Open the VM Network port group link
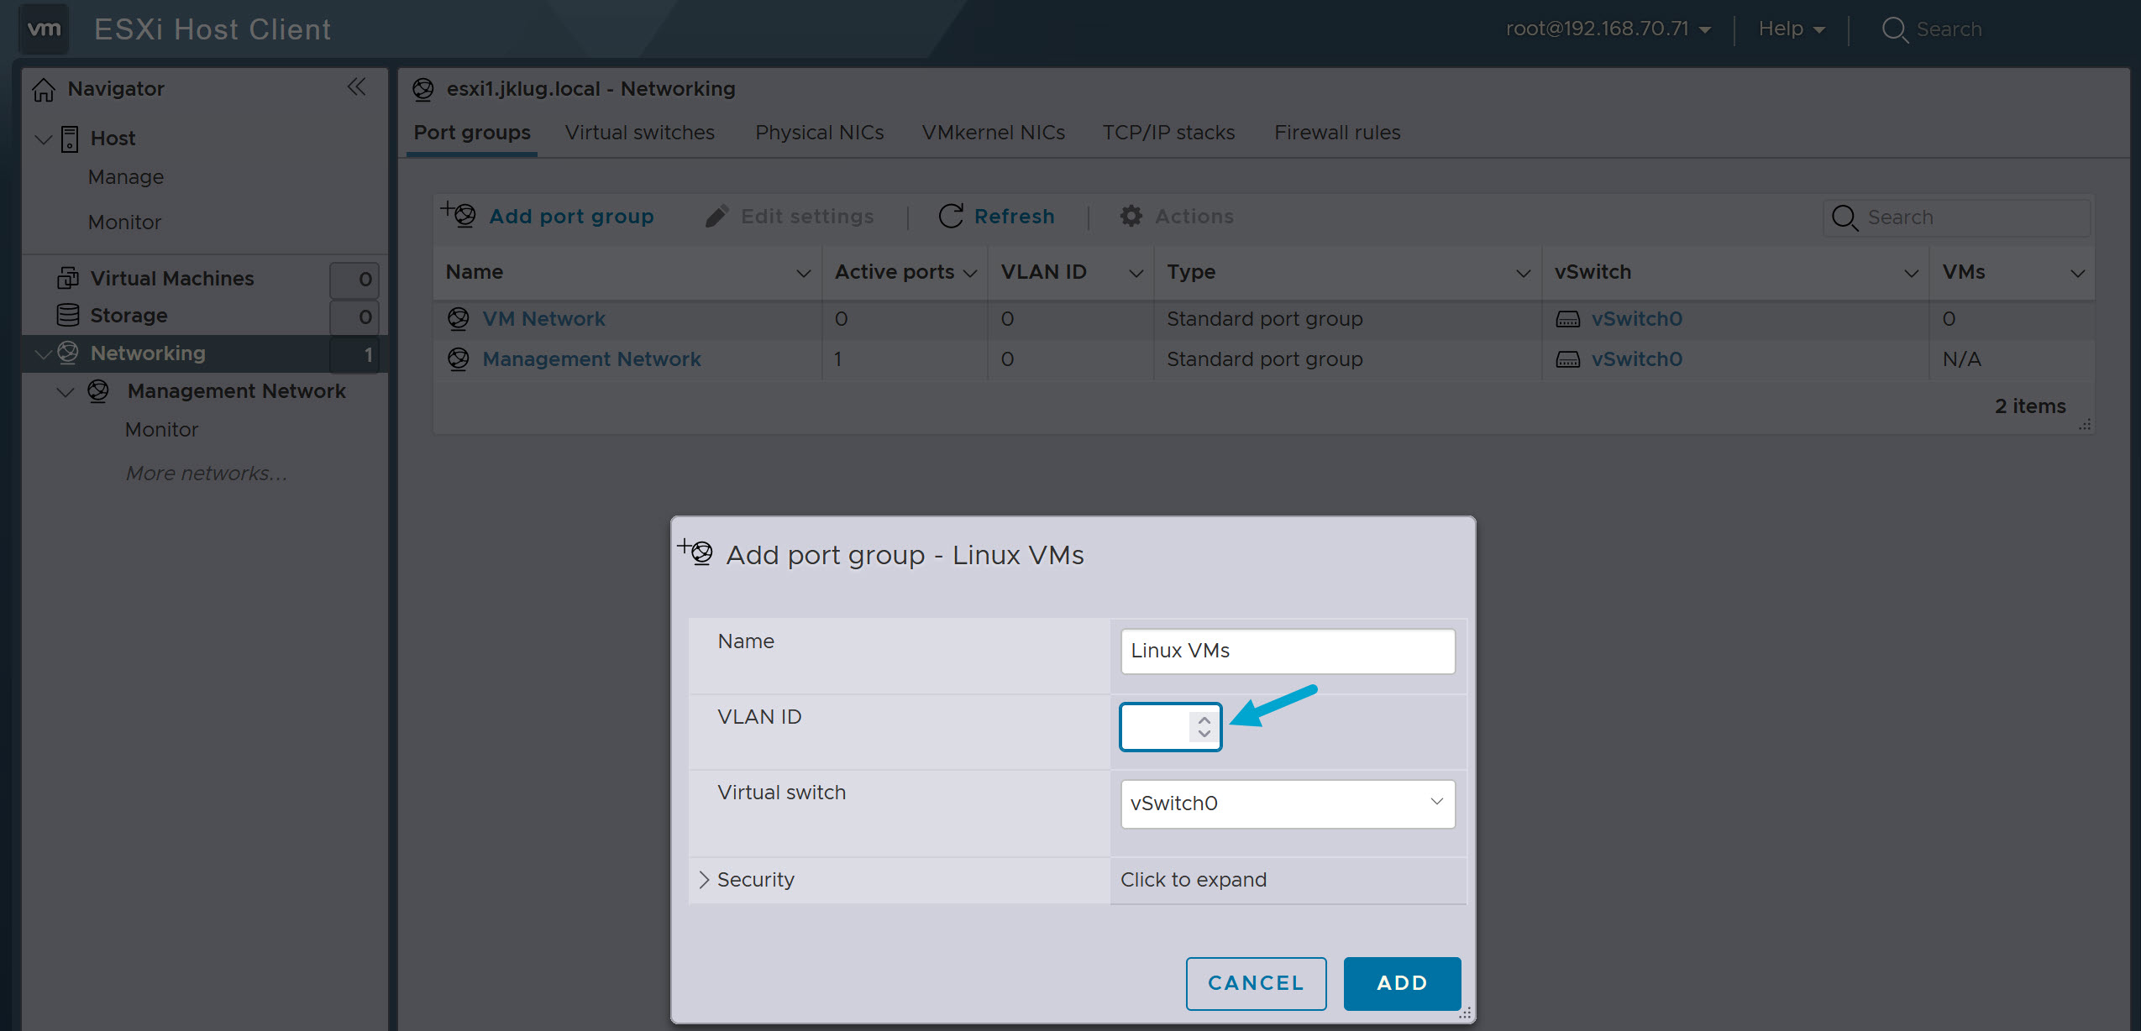 pyautogui.click(x=543, y=318)
